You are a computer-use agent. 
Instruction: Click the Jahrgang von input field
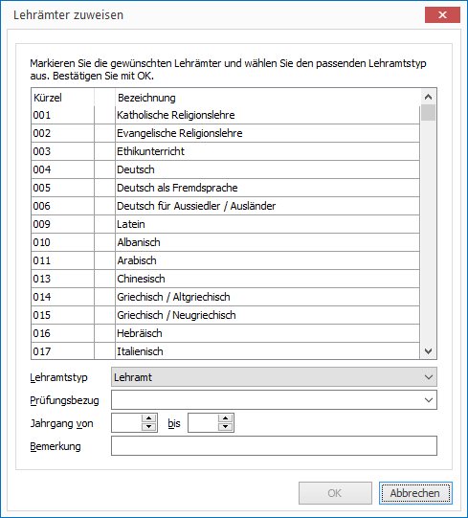(127, 423)
